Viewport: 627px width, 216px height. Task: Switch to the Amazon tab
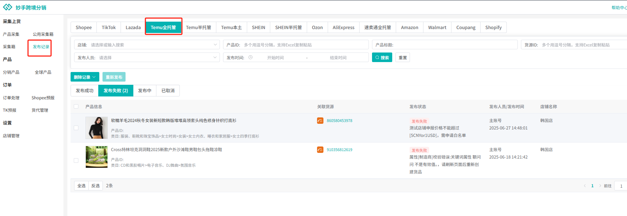(x=410, y=27)
